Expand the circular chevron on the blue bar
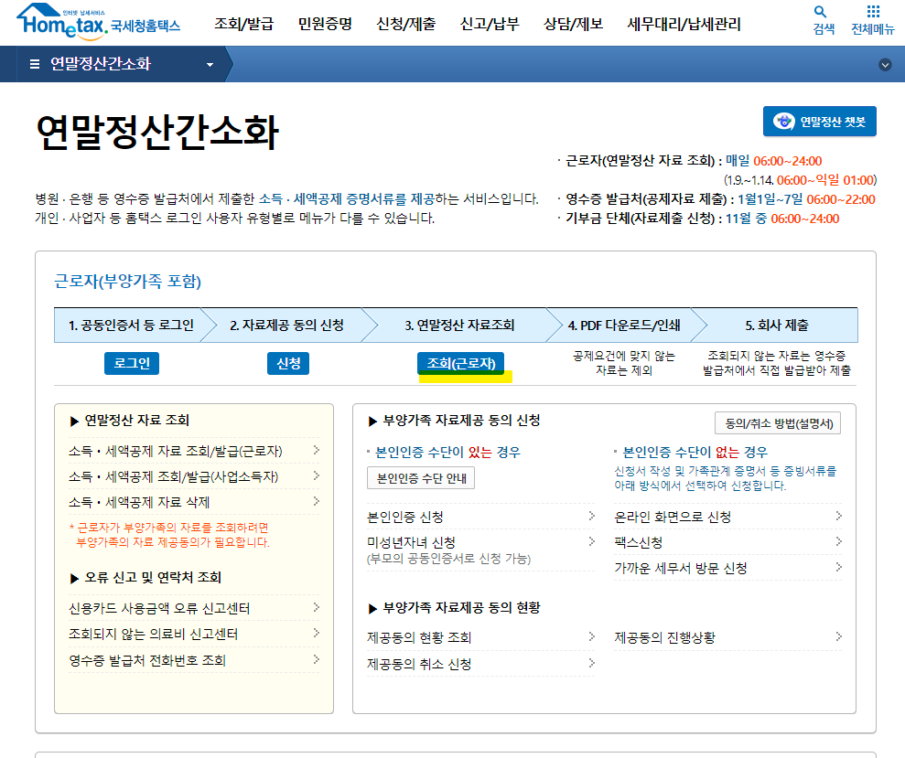Screen dimensions: 905x758 coord(884,64)
